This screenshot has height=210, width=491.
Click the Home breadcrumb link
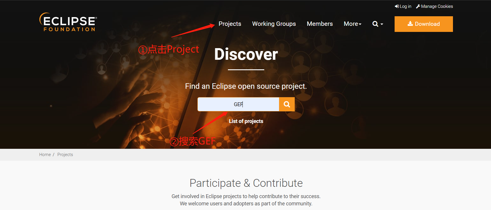[45, 155]
